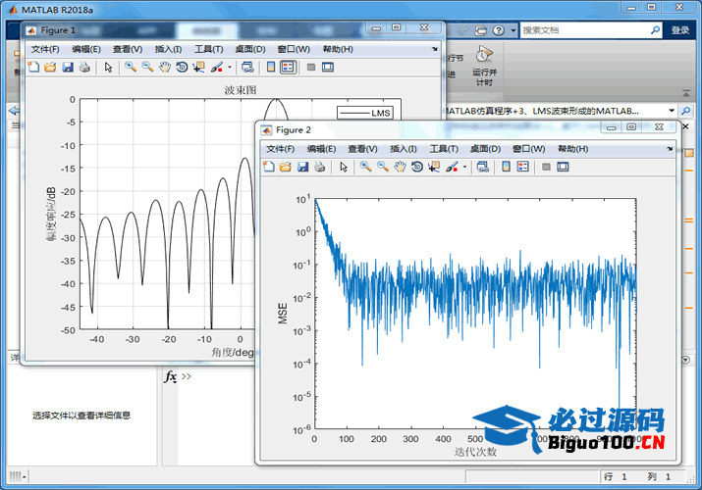The height and width of the screenshot is (490, 702).
Task: Open 插入(I) menu in Figure 1
Action: click(168, 49)
